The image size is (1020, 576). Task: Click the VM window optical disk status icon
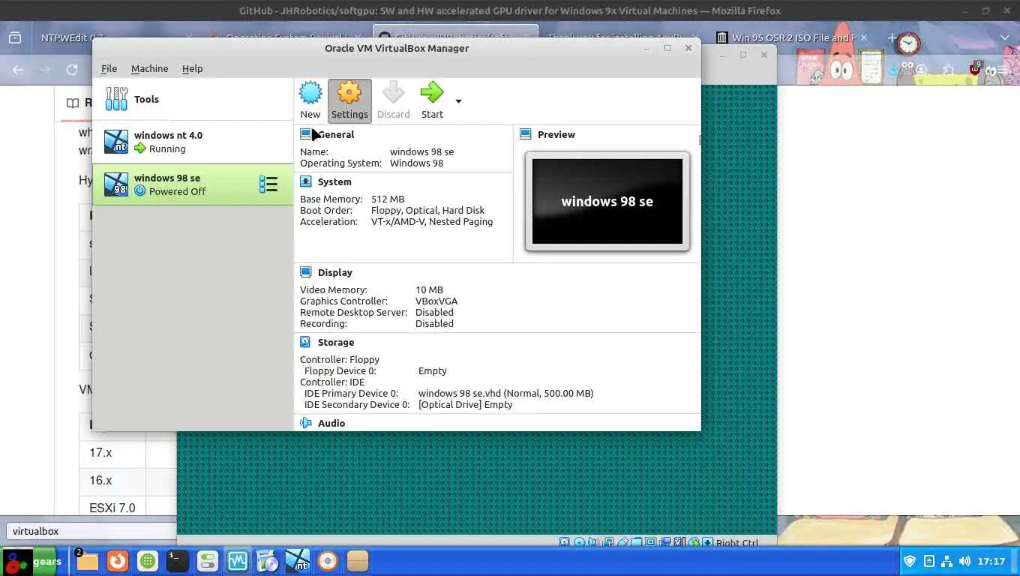pos(579,543)
